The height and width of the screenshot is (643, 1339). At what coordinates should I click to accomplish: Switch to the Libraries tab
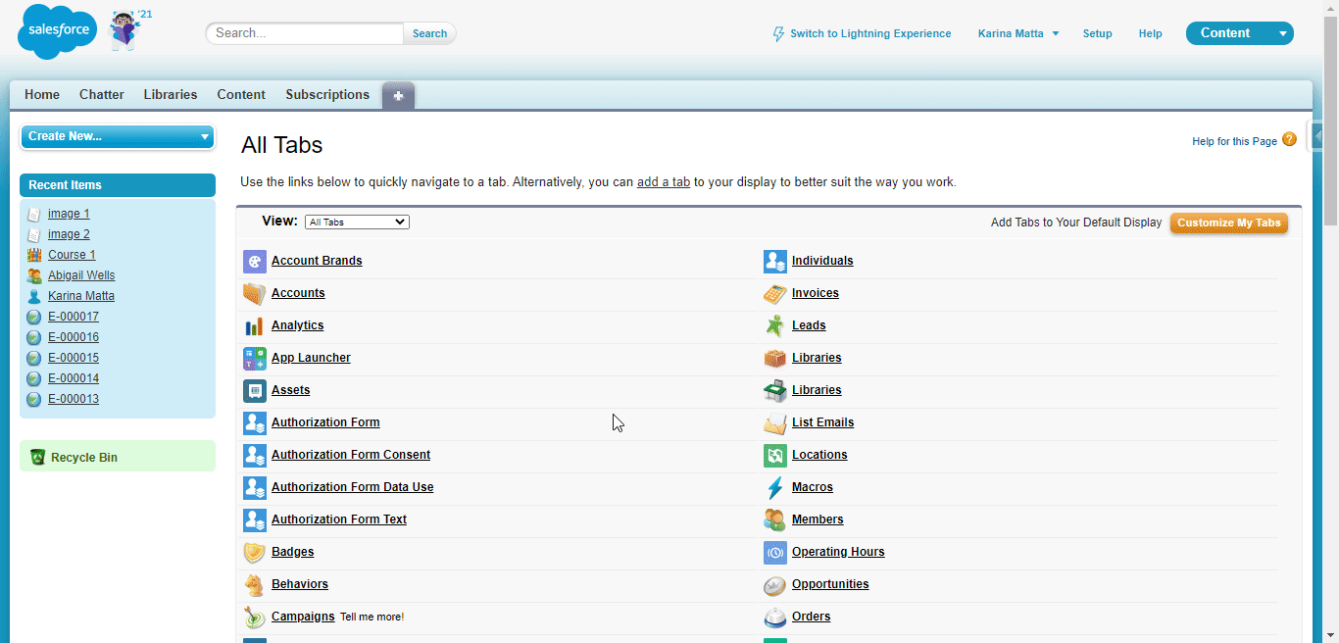click(x=171, y=95)
